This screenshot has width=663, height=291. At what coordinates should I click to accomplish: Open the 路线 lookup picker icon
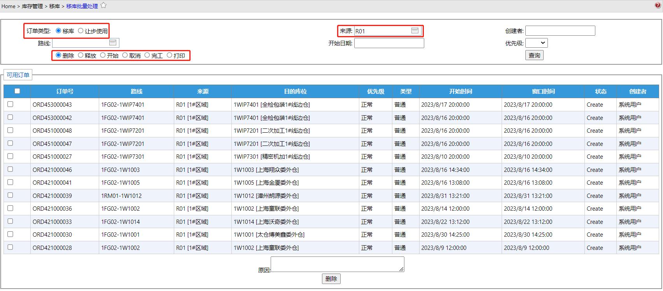point(113,43)
